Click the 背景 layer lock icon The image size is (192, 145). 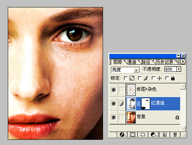(x=177, y=117)
